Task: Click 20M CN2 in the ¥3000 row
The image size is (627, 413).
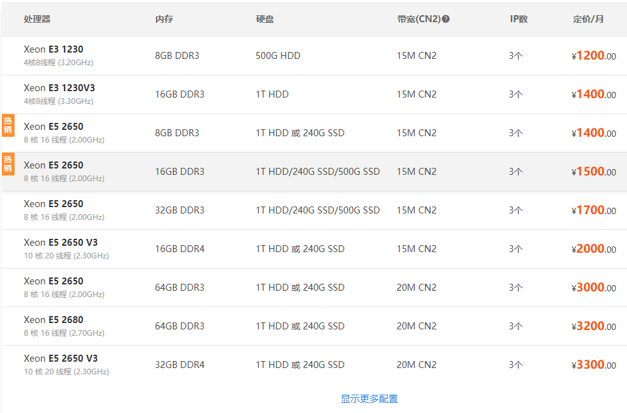Action: pos(417,288)
